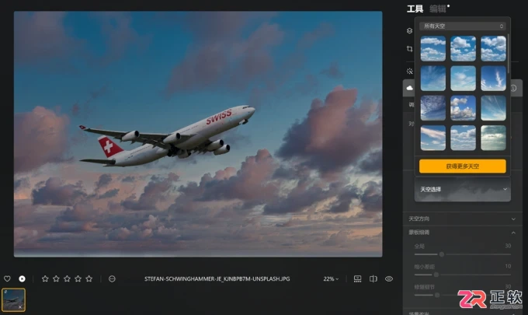Click the cloud sky replacement icon

click(409, 88)
